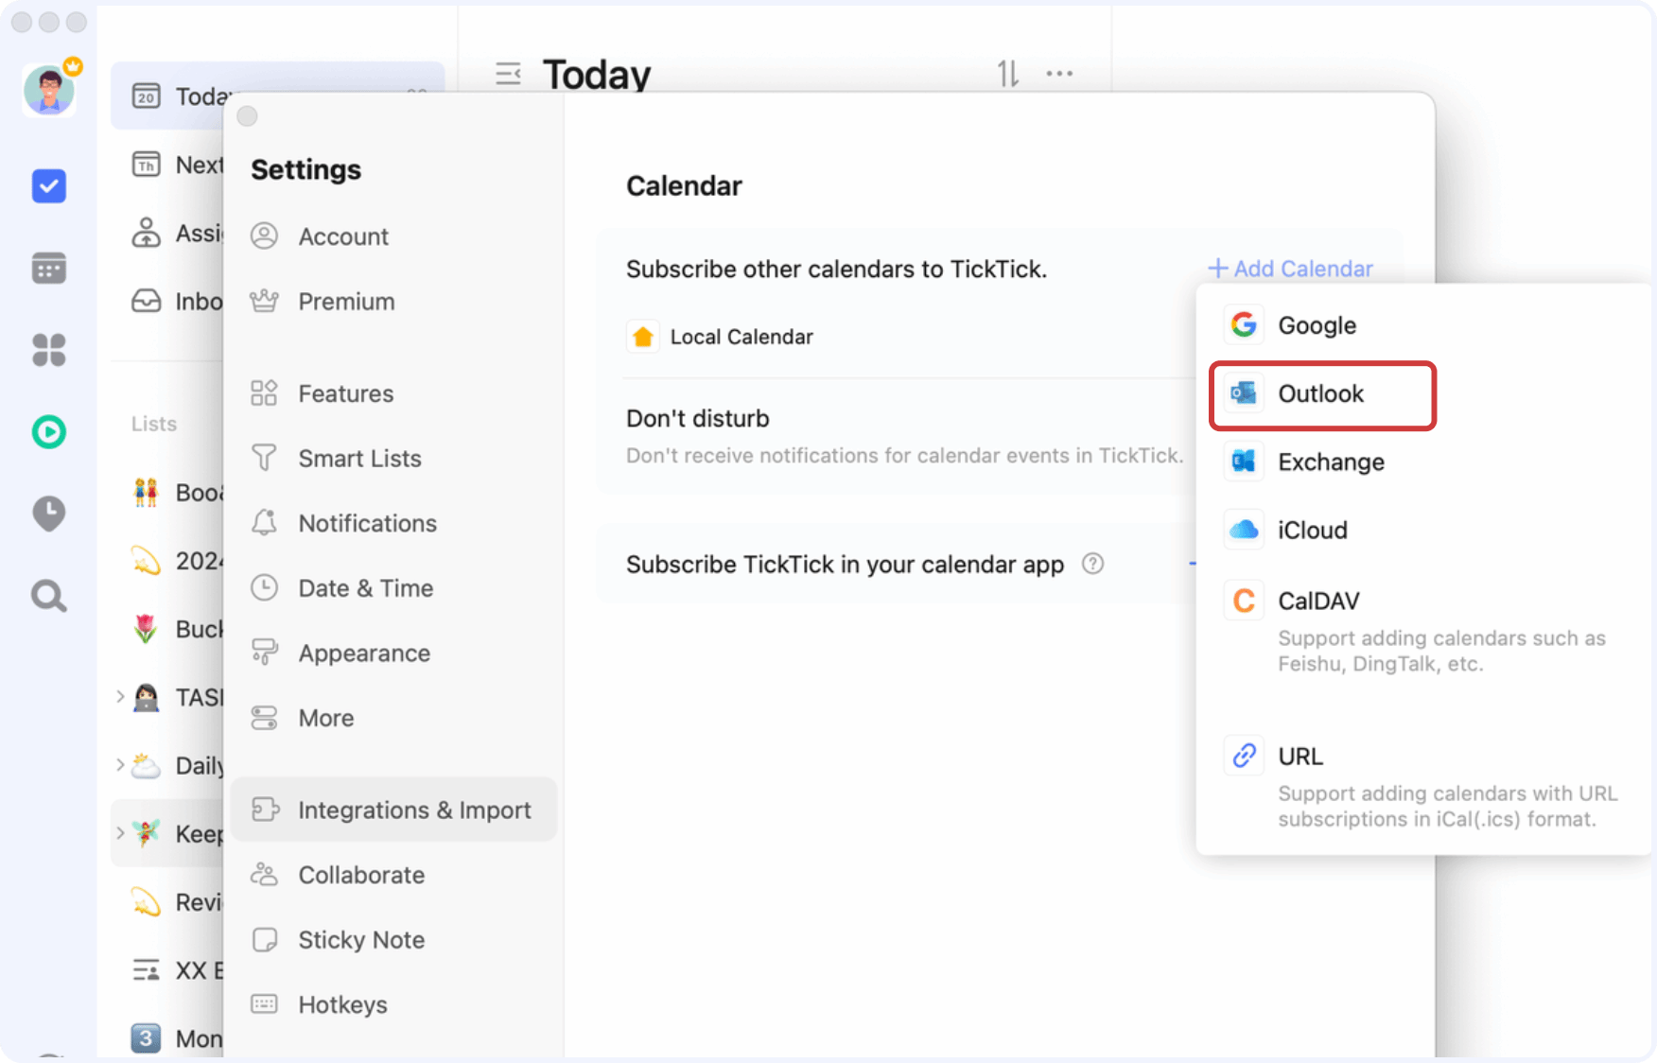Viewport: 1657px width, 1063px height.
Task: Open Date & Time settings
Action: coord(393,588)
